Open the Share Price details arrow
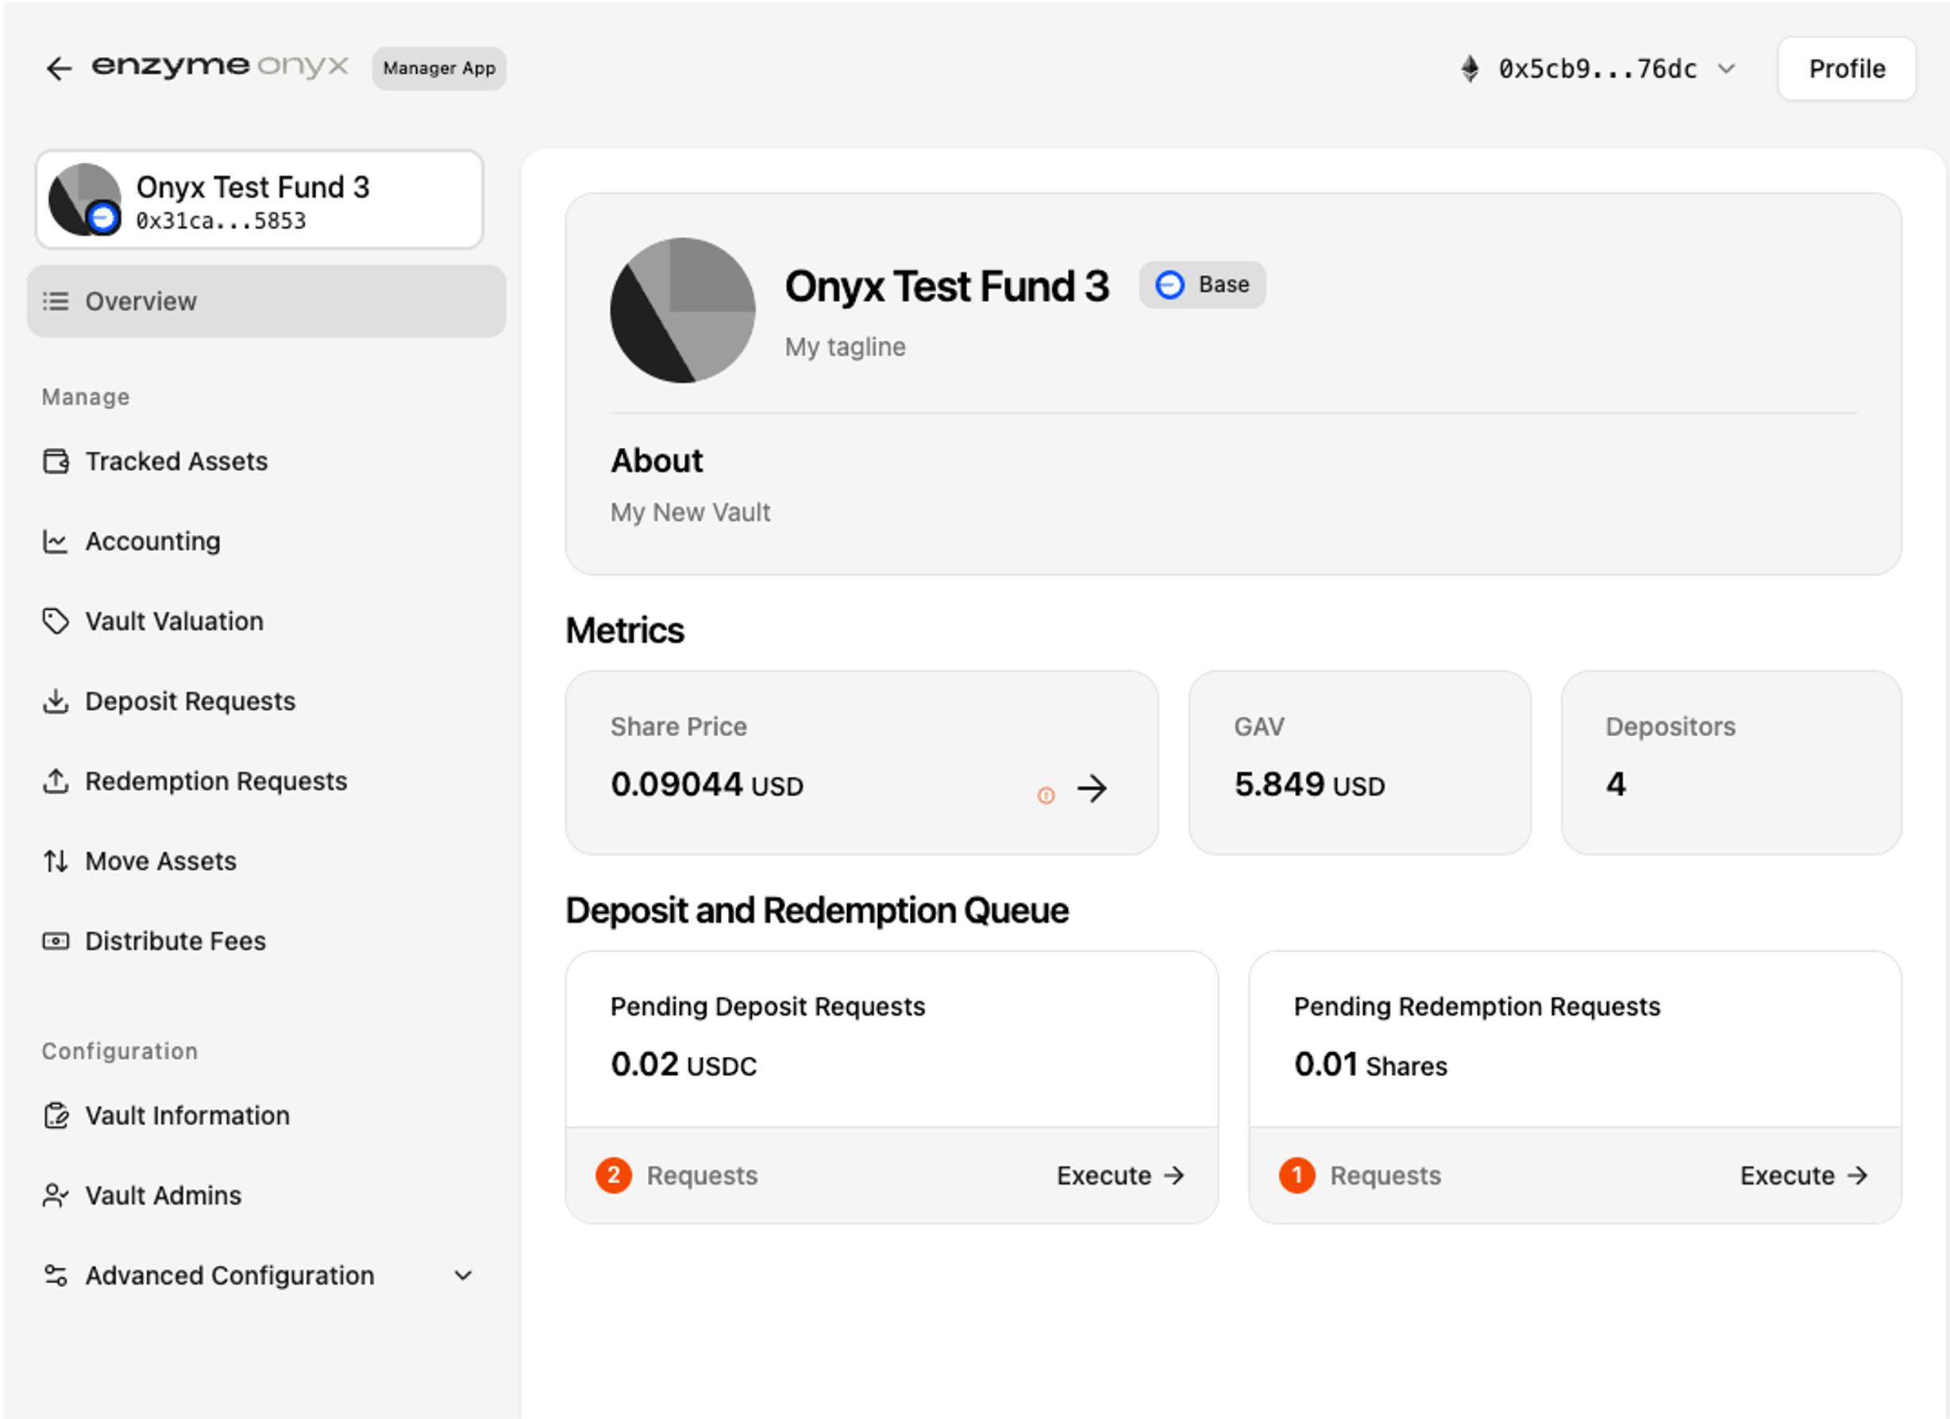 pyautogui.click(x=1092, y=789)
